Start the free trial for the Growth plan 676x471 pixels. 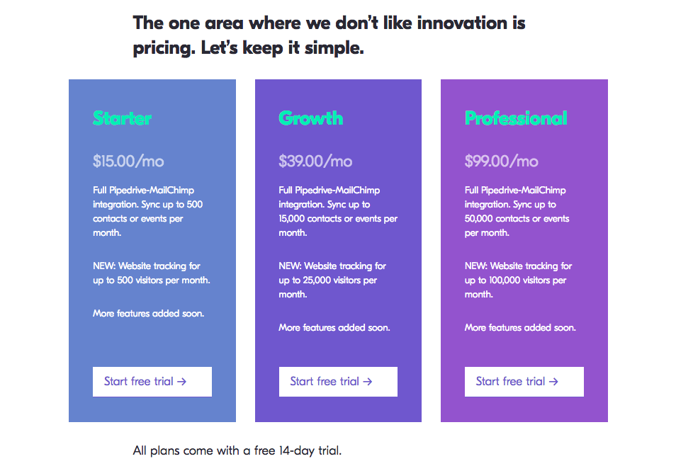click(x=337, y=382)
